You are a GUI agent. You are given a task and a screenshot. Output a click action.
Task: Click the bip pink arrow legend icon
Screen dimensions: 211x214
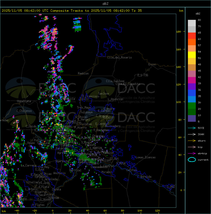point(192,147)
